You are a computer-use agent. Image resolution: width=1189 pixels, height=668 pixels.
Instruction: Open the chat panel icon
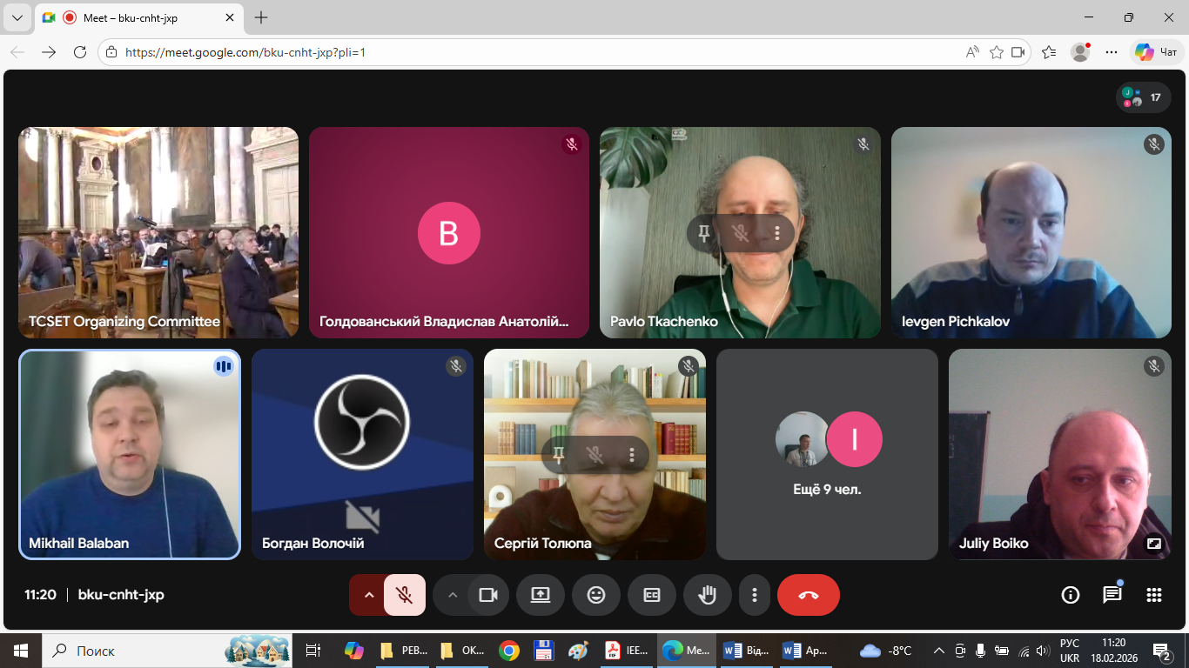pyautogui.click(x=1112, y=595)
